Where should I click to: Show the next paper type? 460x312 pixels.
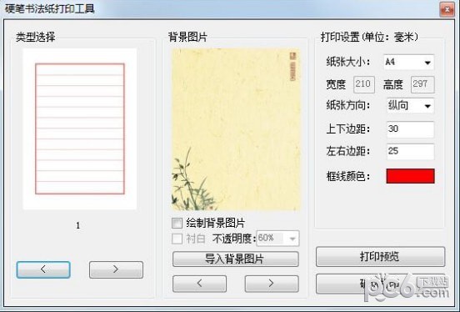[x=116, y=269]
